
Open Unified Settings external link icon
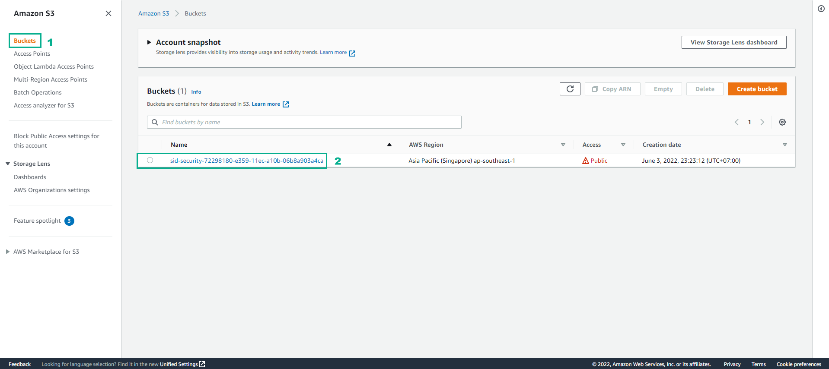pos(202,364)
